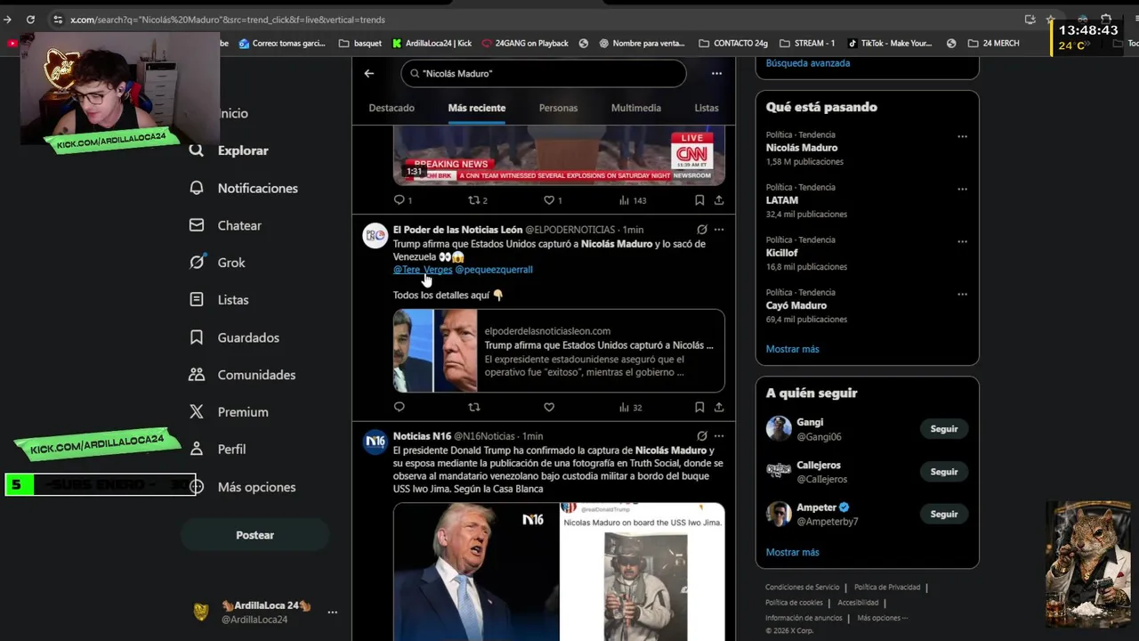Reload the page in browser toolbar
Screen dimensions: 1139x641
[x=30, y=20]
